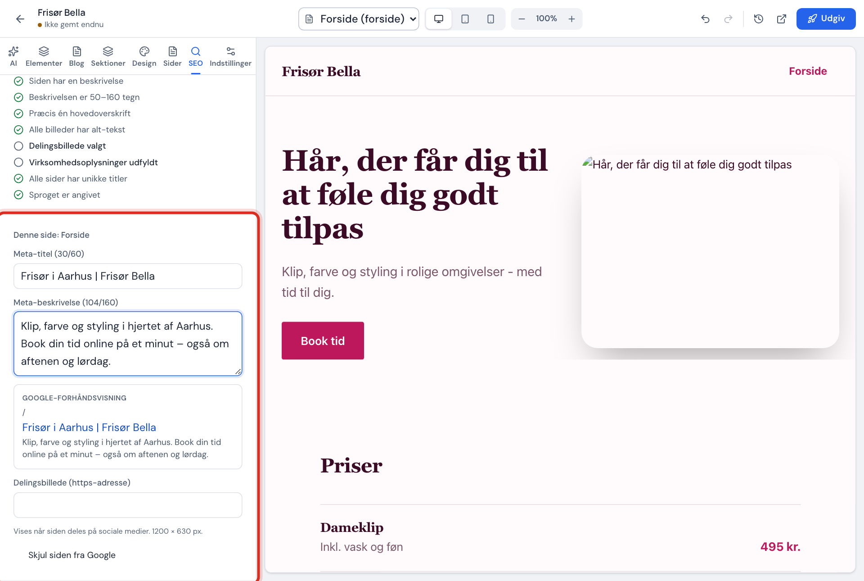Redo the last change
Image resolution: width=864 pixels, height=581 pixels.
728,19
